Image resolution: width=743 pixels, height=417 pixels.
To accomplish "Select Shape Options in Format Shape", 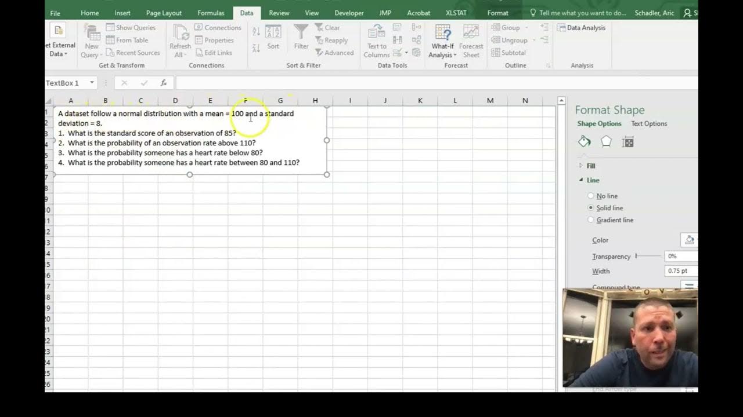I will (x=599, y=123).
